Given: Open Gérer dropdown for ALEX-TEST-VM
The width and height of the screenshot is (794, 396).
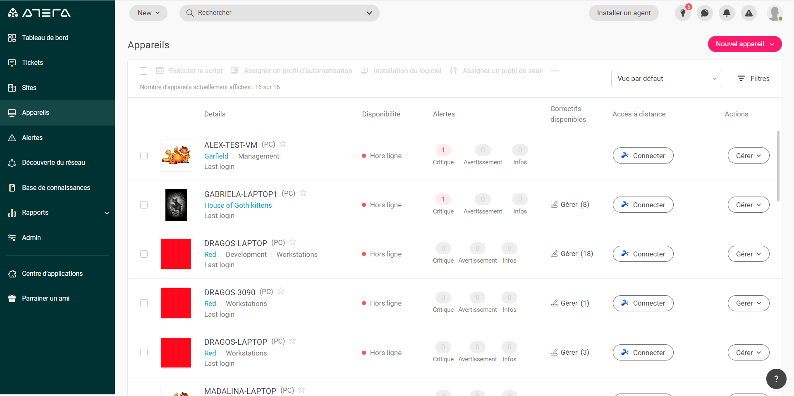Looking at the screenshot, I should pyautogui.click(x=749, y=156).
